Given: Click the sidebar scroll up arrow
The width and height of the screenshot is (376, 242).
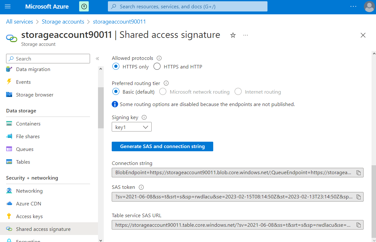Looking at the screenshot, I should pos(101,69).
